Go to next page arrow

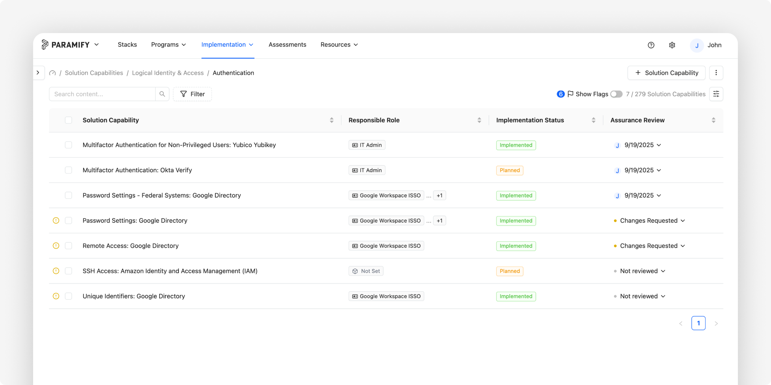pos(716,323)
